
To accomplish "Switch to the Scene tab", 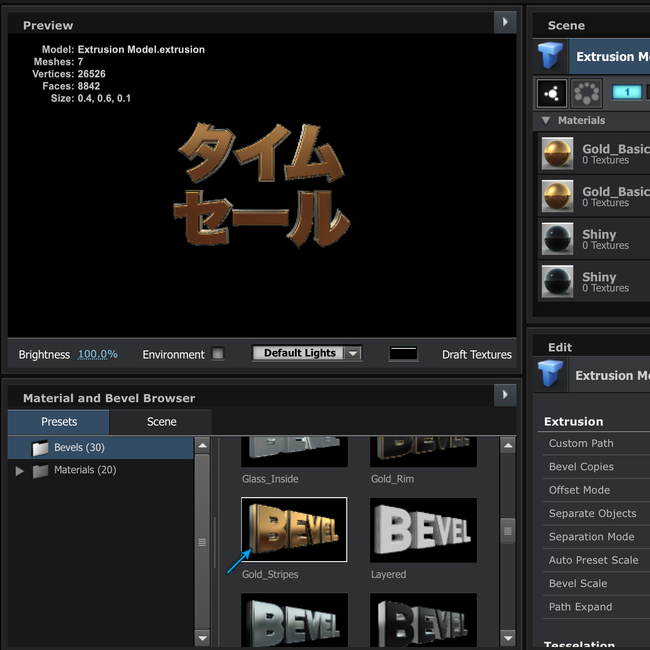I will (161, 422).
